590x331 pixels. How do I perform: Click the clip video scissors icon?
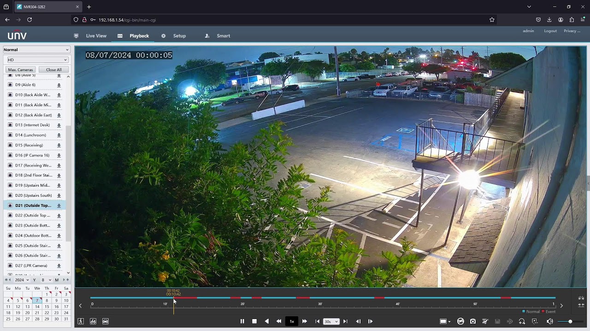(485, 321)
